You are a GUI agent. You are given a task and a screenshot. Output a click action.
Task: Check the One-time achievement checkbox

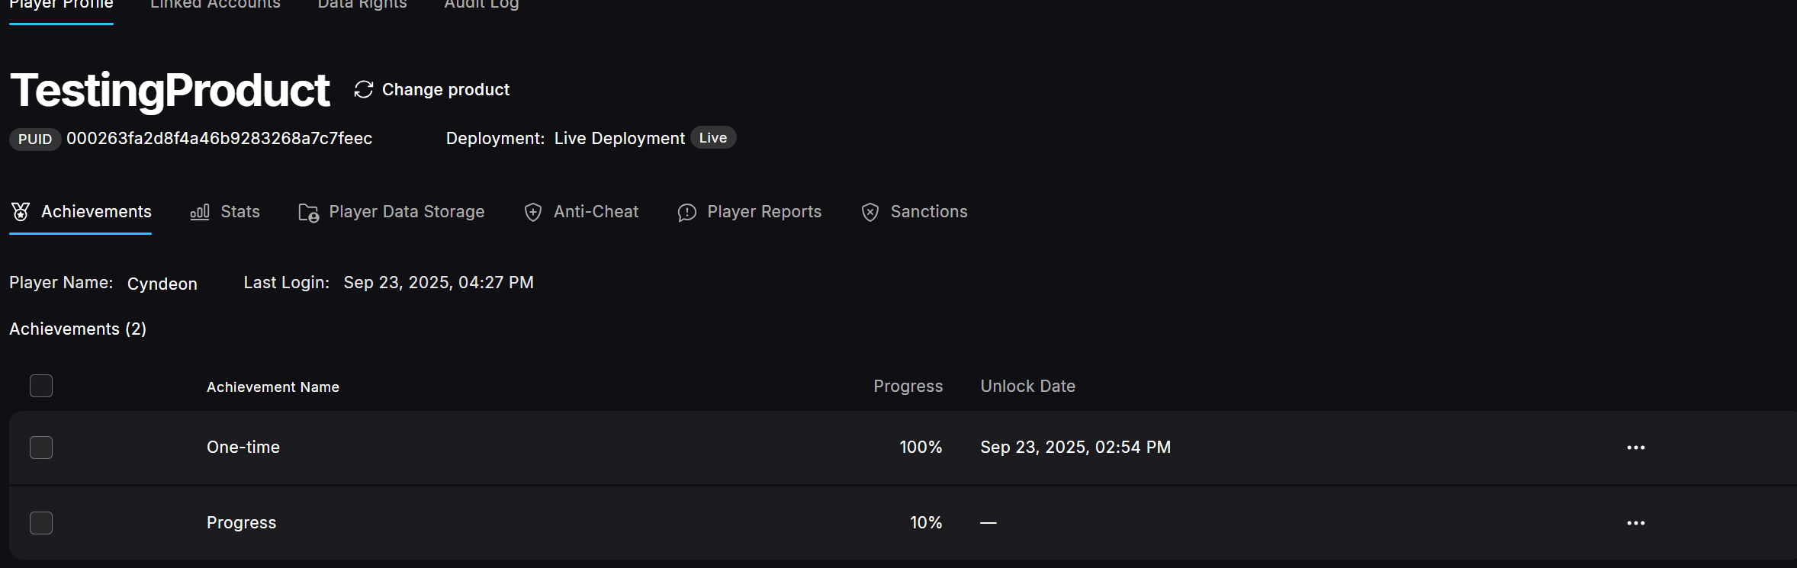click(41, 448)
